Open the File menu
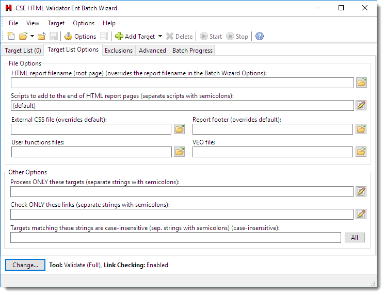Image resolution: width=385 pixels, height=295 pixels. click(x=13, y=23)
